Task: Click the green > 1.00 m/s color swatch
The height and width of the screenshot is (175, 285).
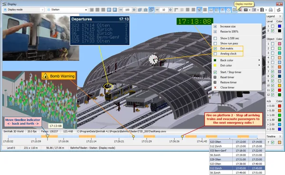Action: pyautogui.click(x=280, y=115)
